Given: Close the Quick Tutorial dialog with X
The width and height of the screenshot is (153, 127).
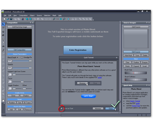Looking at the screenshot, I should [117, 58].
